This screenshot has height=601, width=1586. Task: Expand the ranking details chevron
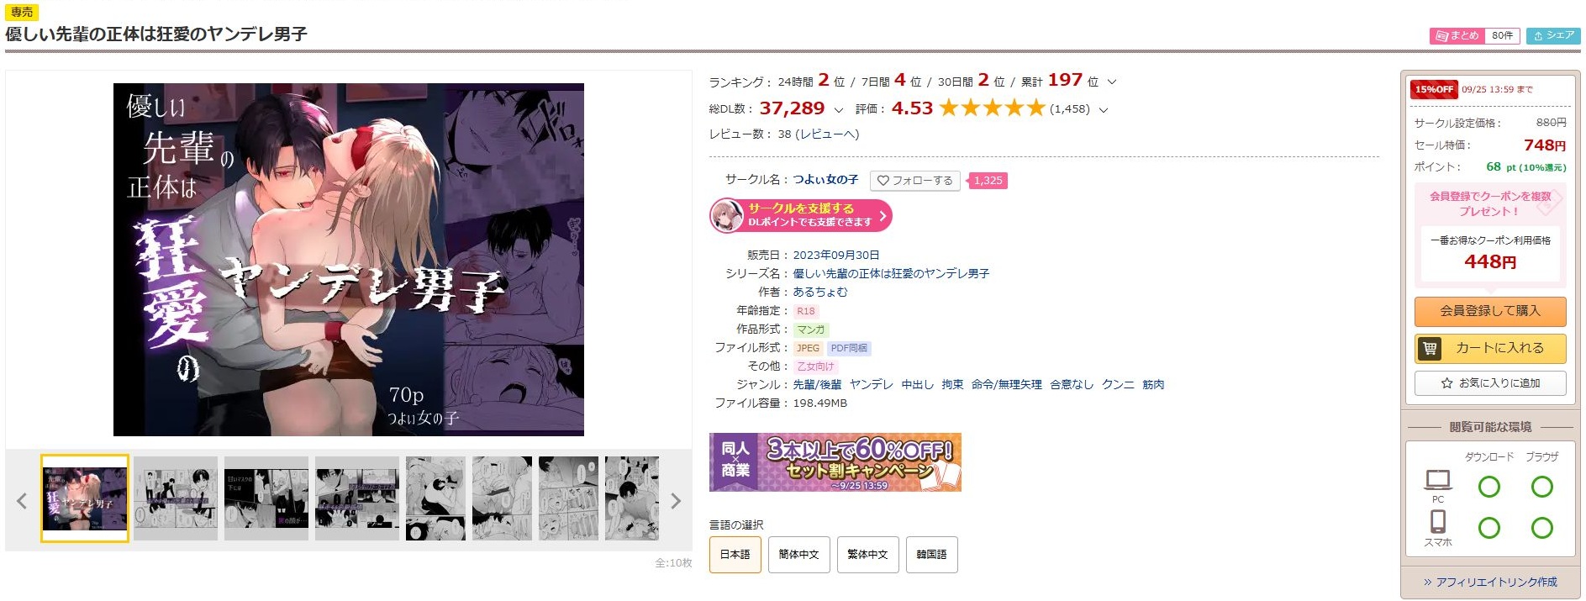[x=1112, y=82]
